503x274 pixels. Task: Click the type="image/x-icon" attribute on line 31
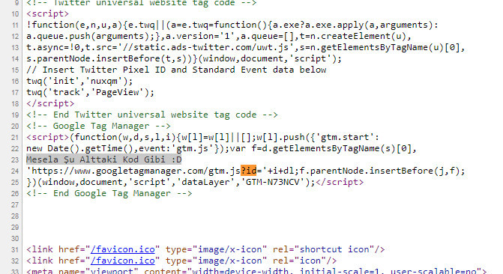[216, 249]
